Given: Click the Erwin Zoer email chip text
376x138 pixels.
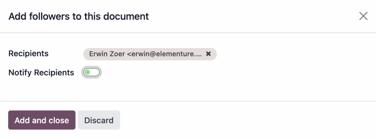Looking at the screenshot, I should coord(145,54).
